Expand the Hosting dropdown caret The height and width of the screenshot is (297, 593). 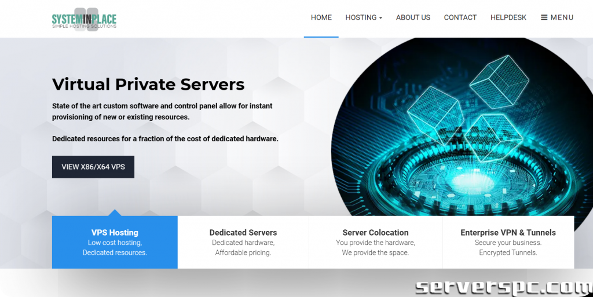click(380, 18)
